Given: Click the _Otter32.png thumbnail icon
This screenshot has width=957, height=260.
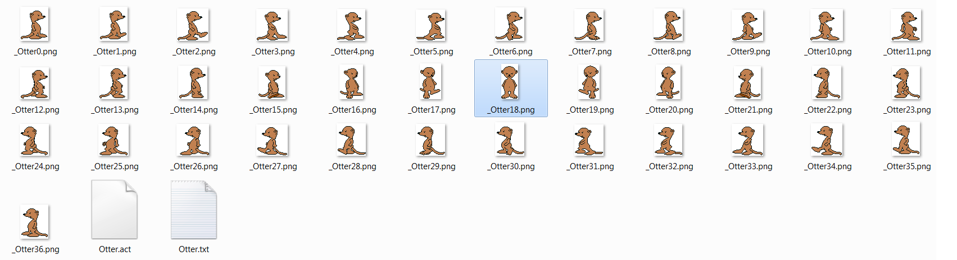Looking at the screenshot, I should click(669, 140).
